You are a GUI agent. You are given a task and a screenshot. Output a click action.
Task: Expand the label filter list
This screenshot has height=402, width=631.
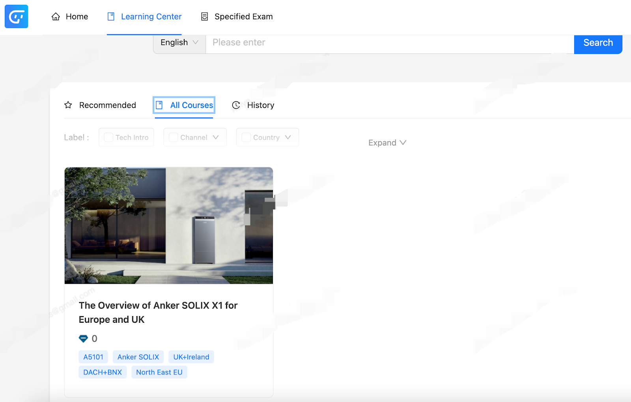[x=387, y=143]
